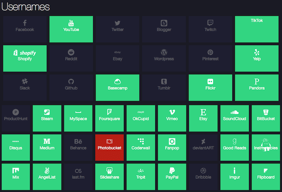
Task: Open the SoundCloud tile
Action: click(x=234, y=118)
